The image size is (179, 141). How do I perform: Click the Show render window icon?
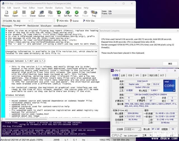point(50,14)
